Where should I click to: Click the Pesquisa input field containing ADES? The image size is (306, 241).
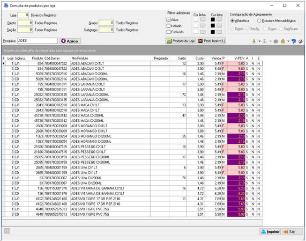(x=38, y=41)
